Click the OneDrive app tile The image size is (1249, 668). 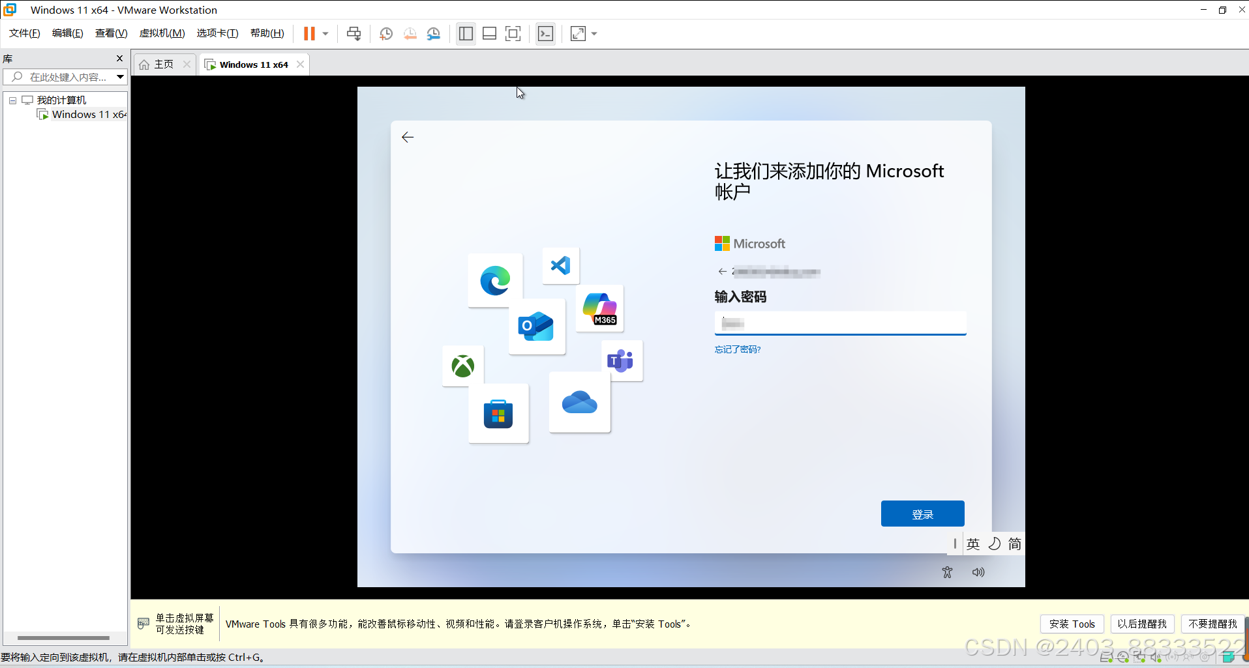[579, 402]
